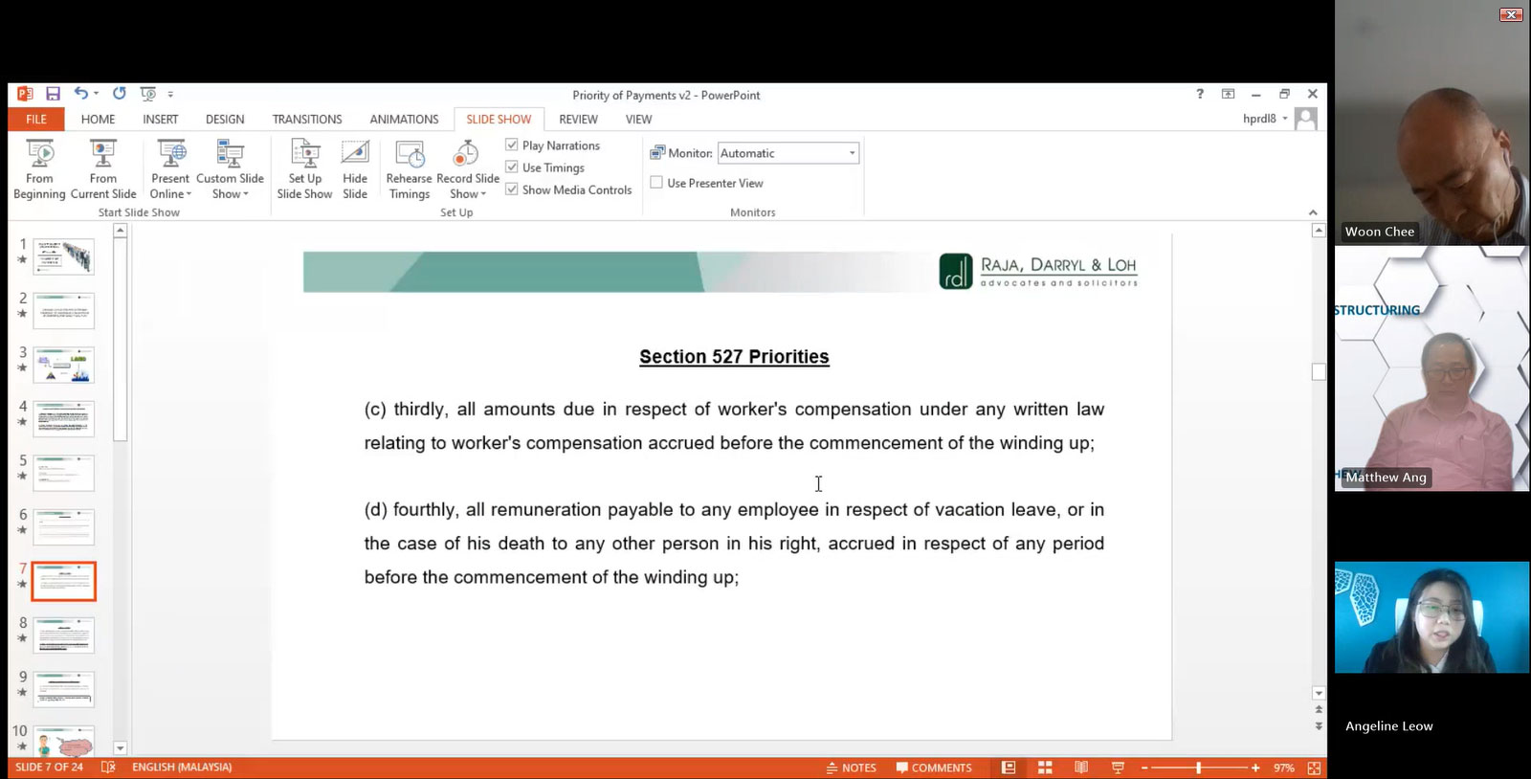Switch to INSERT tab

161,119
